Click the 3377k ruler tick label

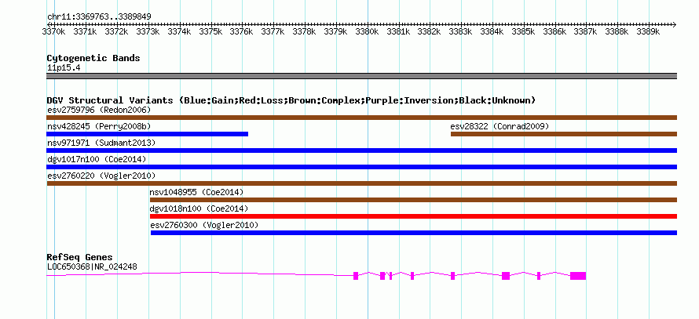(x=273, y=31)
